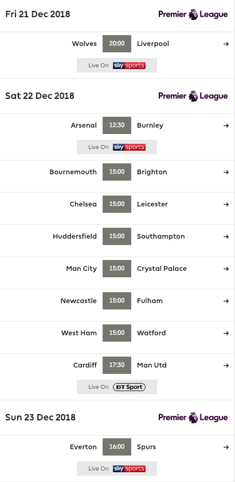The image size is (235, 482).
Task: Click the Sky Sports logo under Wolves match
Action: [130, 66]
